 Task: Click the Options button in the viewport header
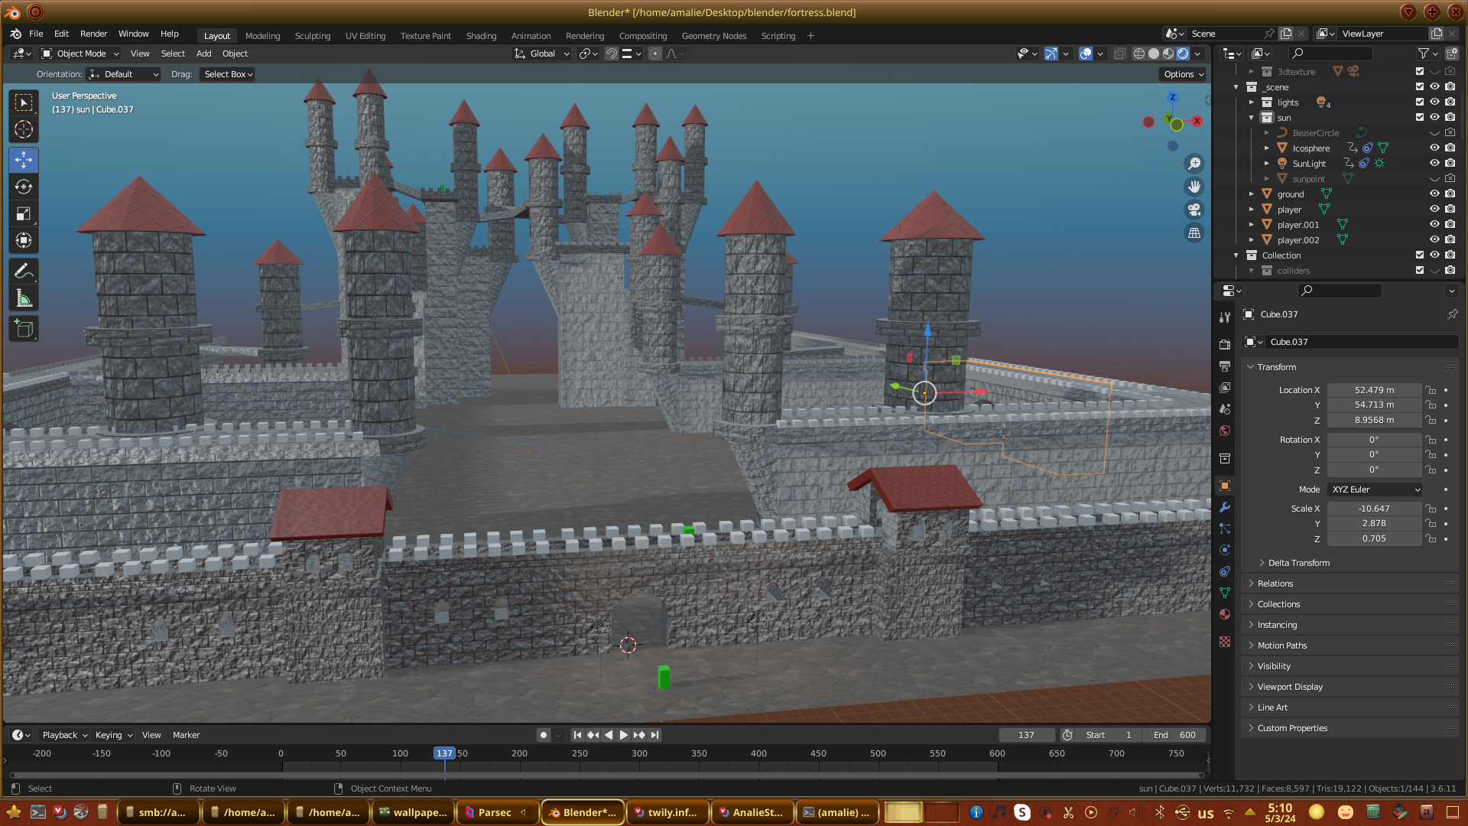click(x=1184, y=74)
